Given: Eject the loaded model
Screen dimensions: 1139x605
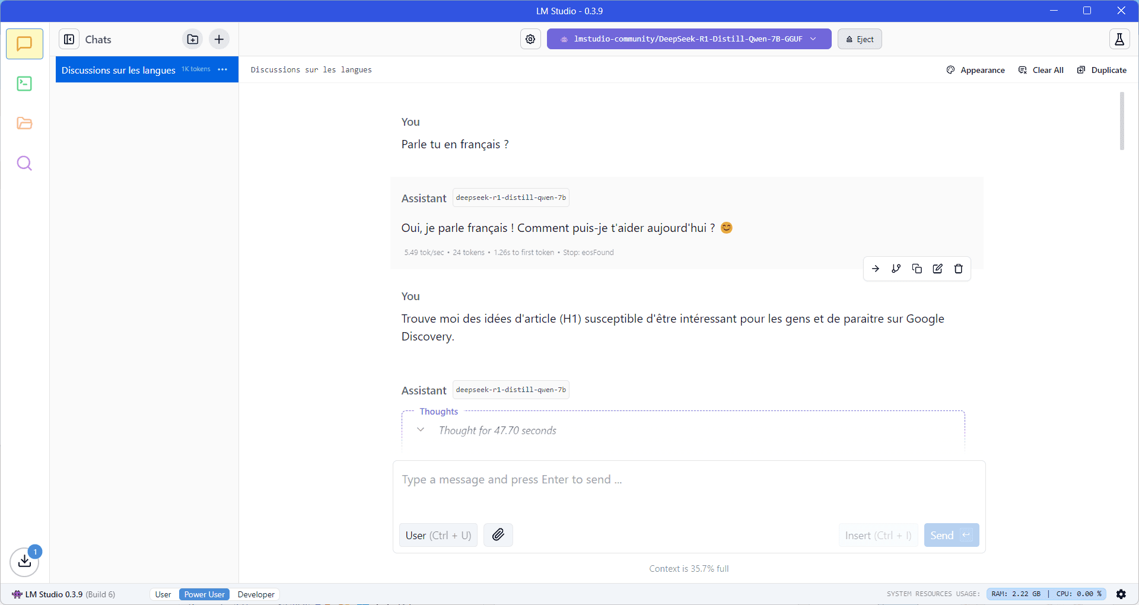Looking at the screenshot, I should tap(860, 39).
